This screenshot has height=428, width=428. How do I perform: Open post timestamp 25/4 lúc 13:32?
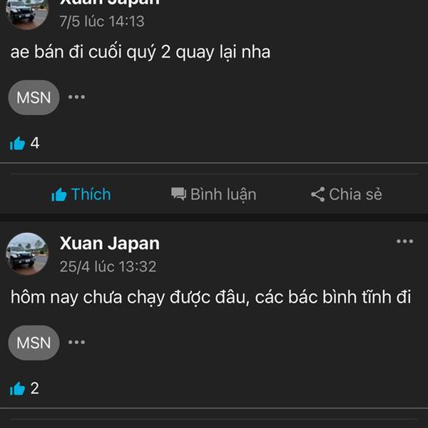[108, 266]
